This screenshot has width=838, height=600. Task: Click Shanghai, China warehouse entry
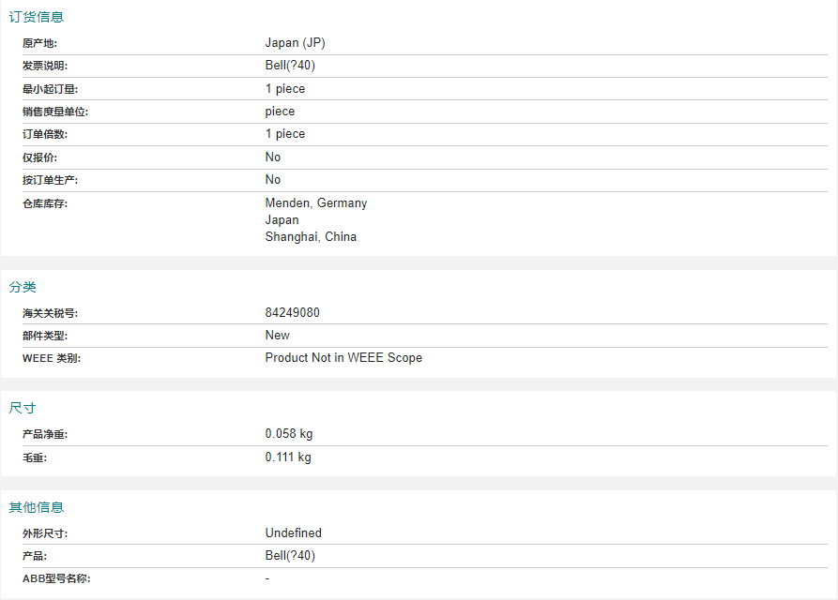tap(311, 236)
